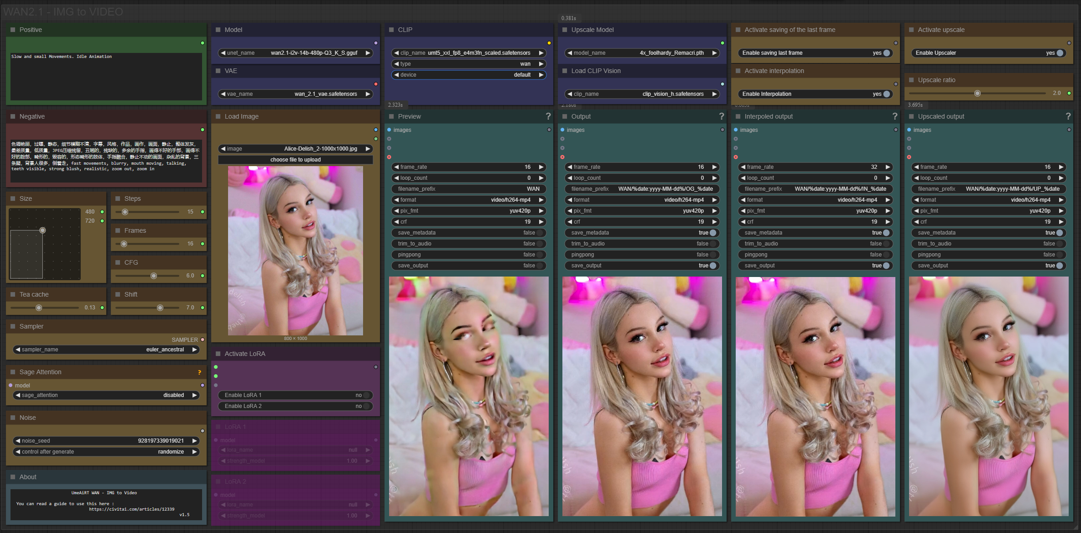Screen dimensions: 1081x533
Task: Open control after generate randomize dropdown
Action: (x=106, y=452)
